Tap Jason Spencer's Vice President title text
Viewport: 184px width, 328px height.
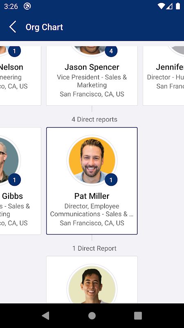(x=92, y=81)
